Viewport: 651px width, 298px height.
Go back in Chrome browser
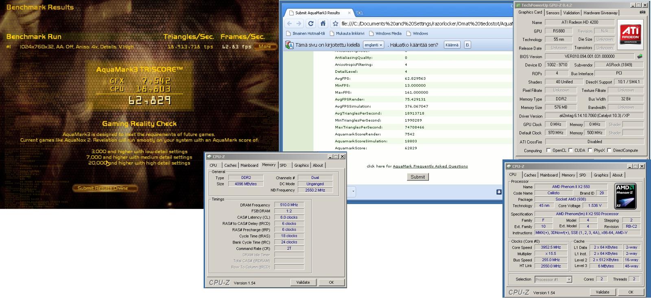point(289,24)
